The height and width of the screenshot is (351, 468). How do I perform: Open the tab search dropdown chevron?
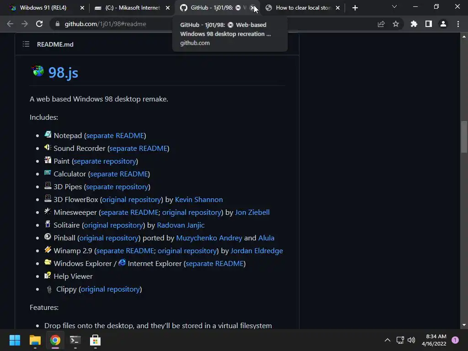[x=394, y=6]
